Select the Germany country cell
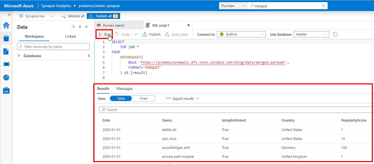The height and width of the screenshot is (164, 374). click(x=289, y=147)
